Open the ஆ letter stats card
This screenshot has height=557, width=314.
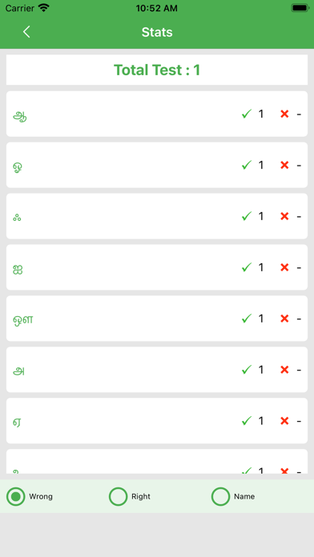click(157, 114)
